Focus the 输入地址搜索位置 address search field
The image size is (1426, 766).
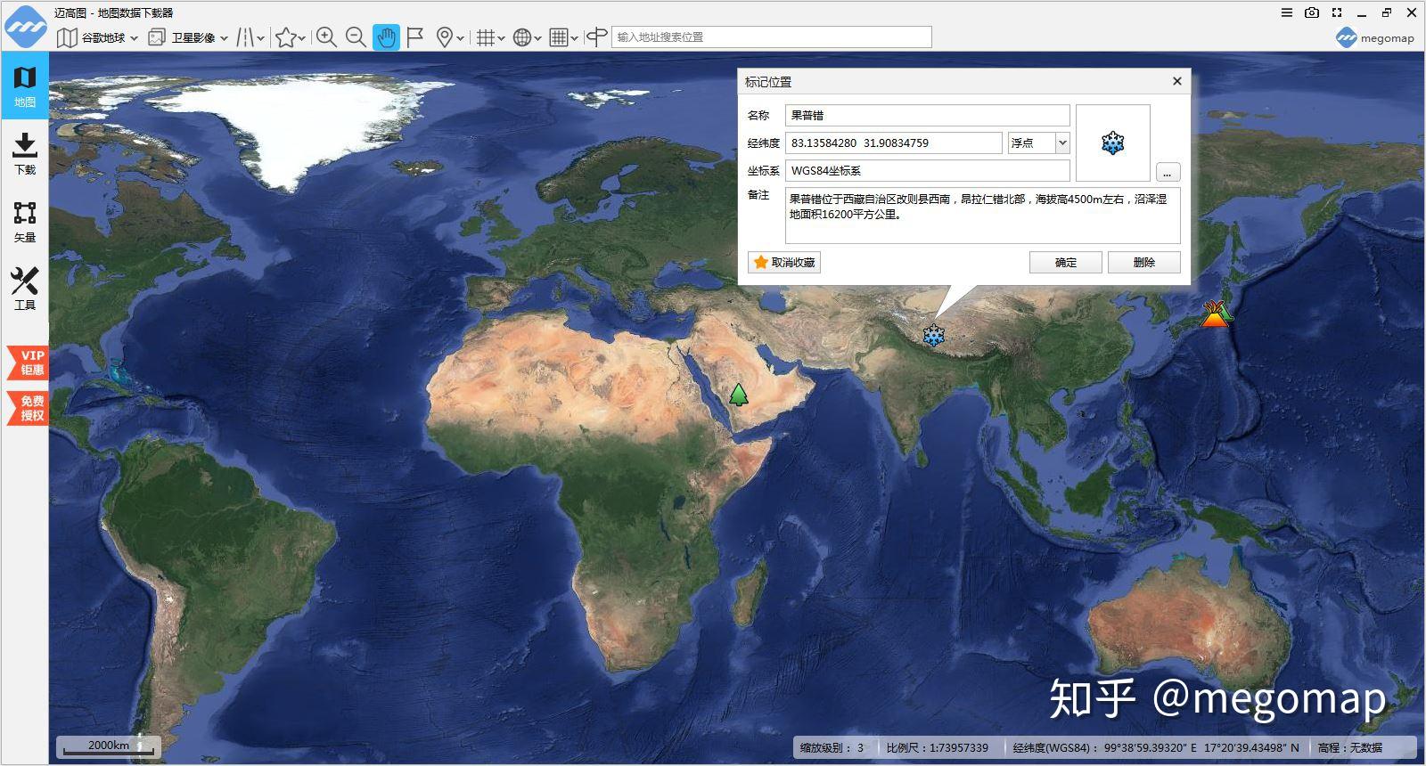click(x=771, y=37)
